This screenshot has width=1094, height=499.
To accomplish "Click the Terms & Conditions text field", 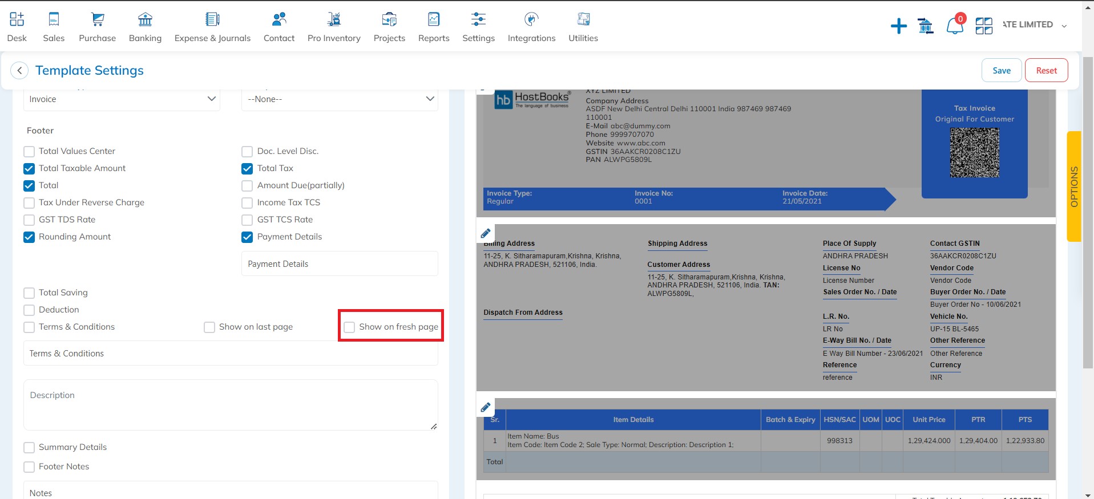I will [x=231, y=354].
